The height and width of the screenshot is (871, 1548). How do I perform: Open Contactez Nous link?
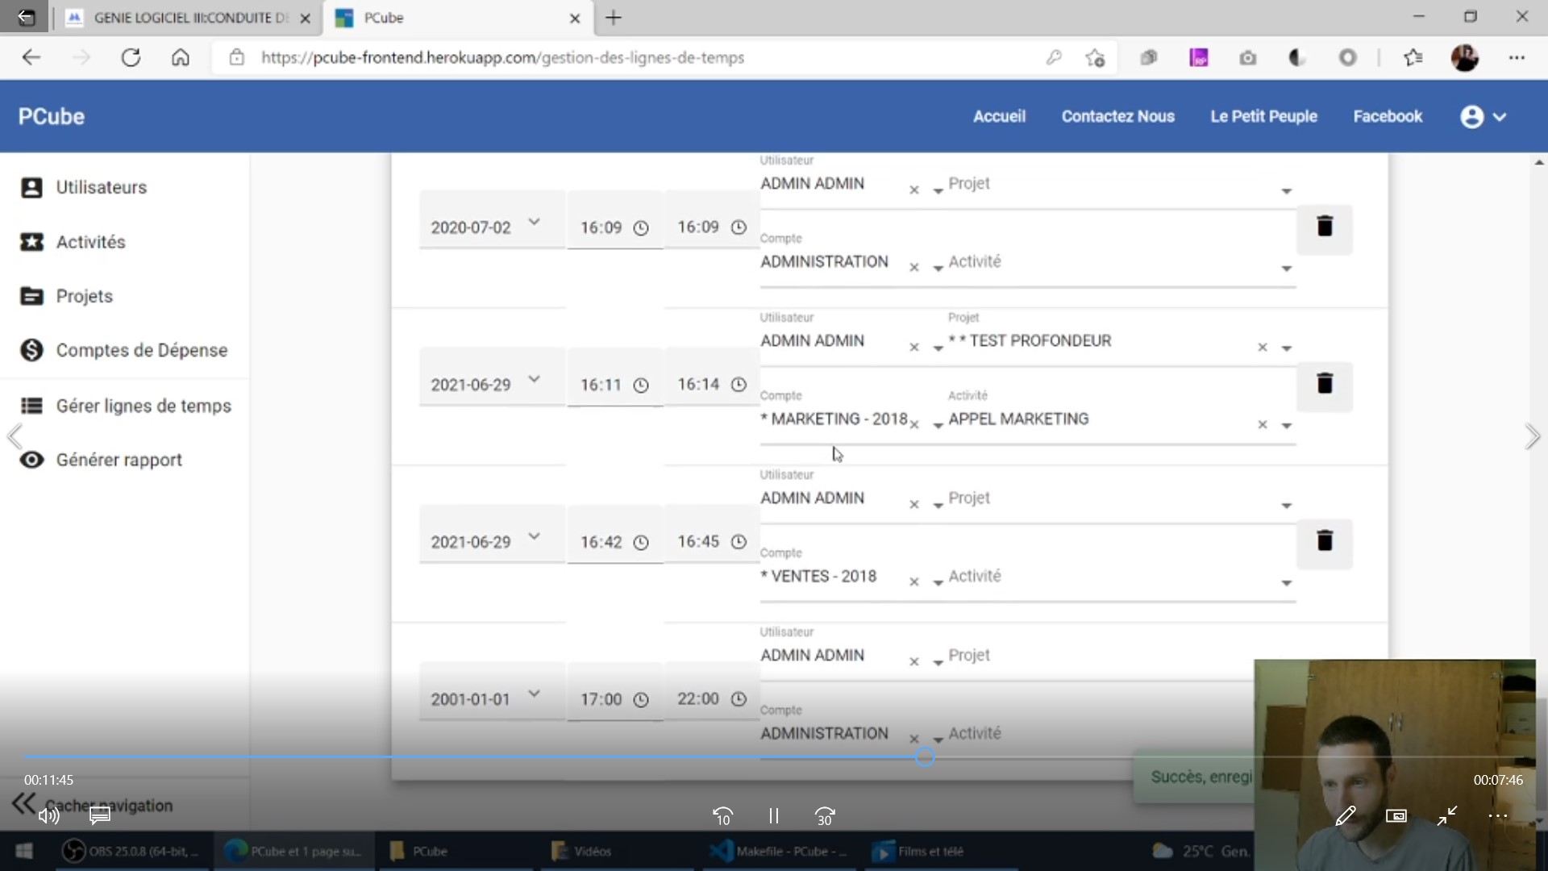1117,116
